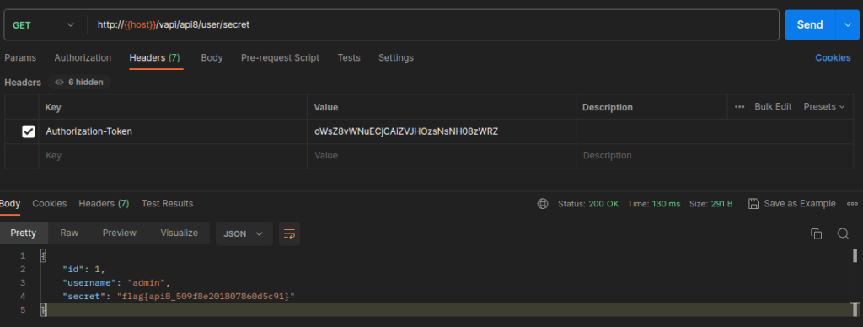863x327 pixels.
Task: Open search in response with magnifier icon
Action: 843,233
